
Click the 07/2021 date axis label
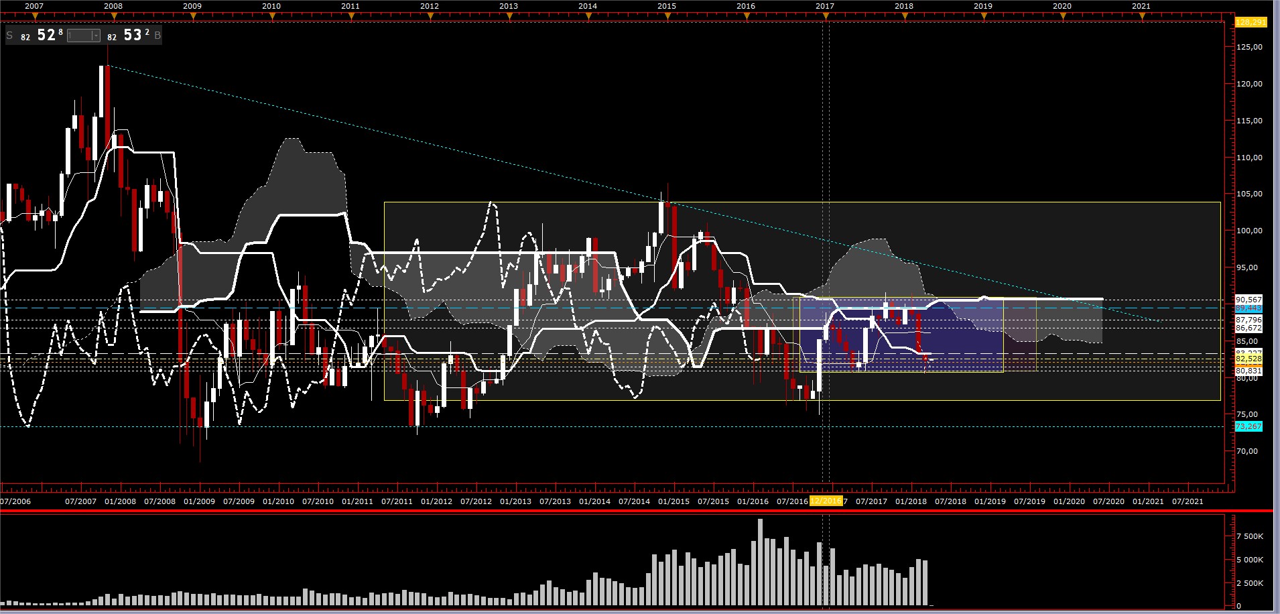(x=1188, y=501)
